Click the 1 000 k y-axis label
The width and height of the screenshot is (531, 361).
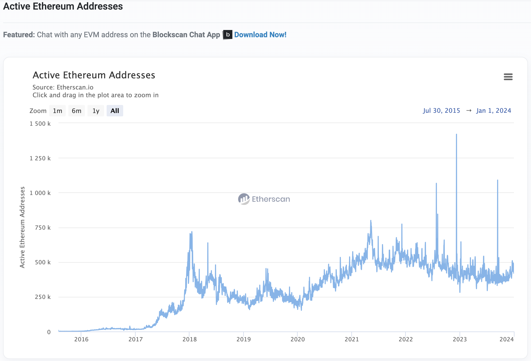coord(40,193)
